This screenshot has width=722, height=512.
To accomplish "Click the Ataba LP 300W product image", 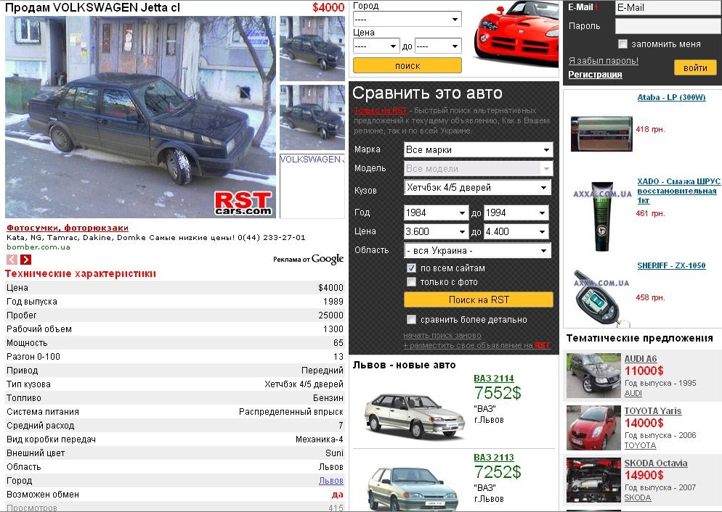I will tap(601, 133).
